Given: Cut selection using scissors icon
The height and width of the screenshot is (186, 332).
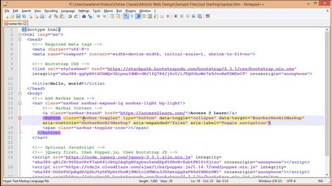Looking at the screenshot, I should pyautogui.click(x=50, y=17).
